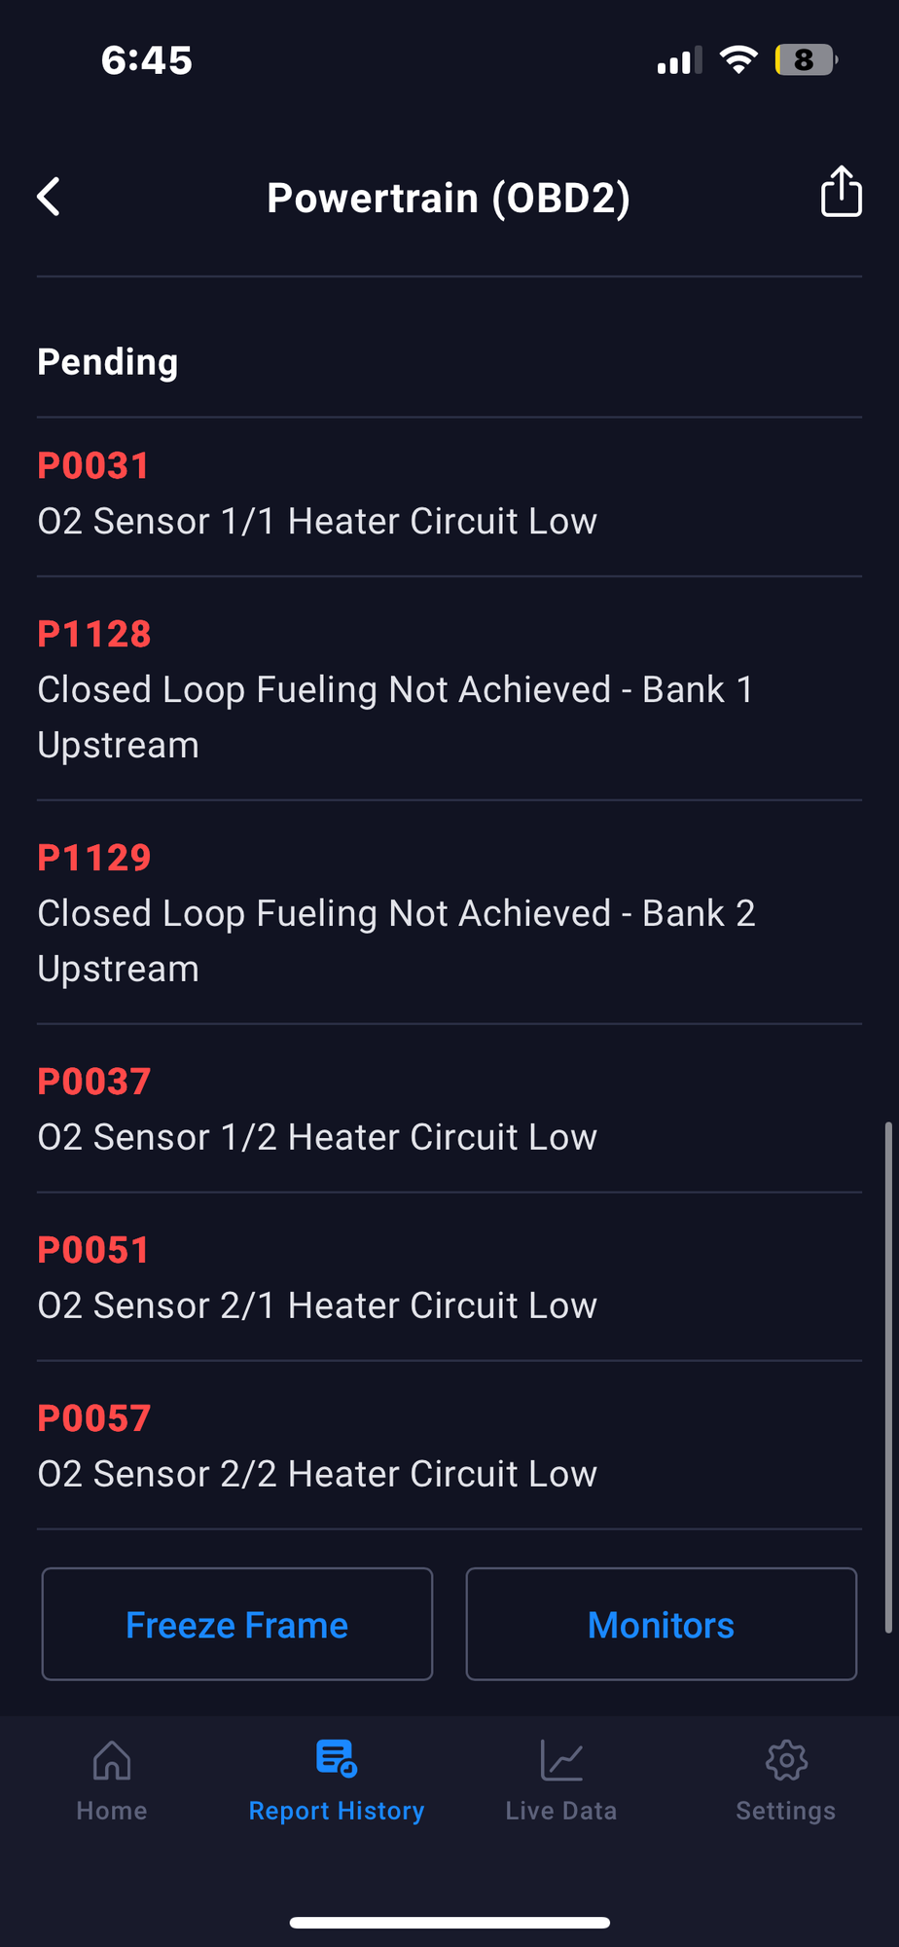The image size is (899, 1947).
Task: Tap the Report History document icon
Action: pyautogui.click(x=337, y=1758)
